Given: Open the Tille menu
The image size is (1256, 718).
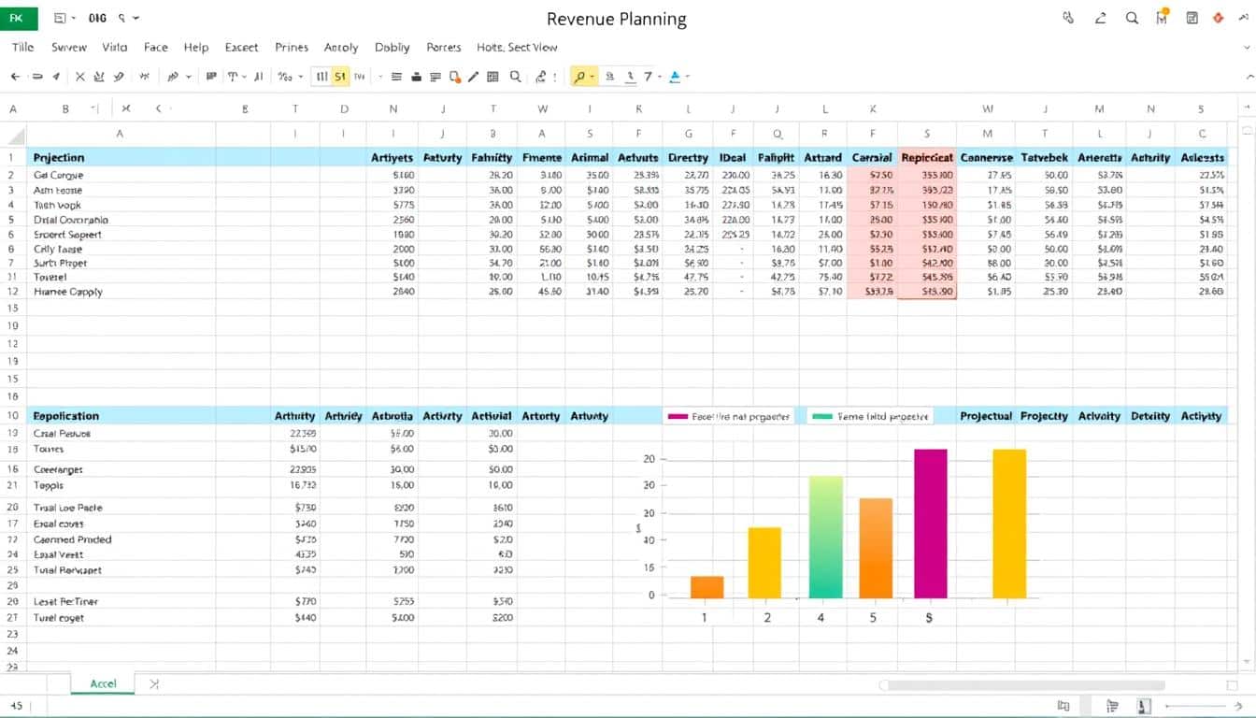Looking at the screenshot, I should (22, 47).
